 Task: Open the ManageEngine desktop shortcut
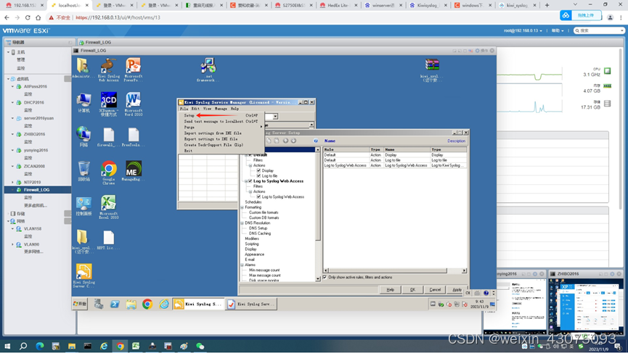click(133, 171)
